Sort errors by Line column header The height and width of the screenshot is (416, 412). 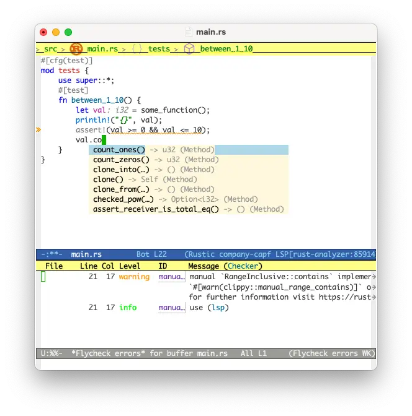(89, 266)
